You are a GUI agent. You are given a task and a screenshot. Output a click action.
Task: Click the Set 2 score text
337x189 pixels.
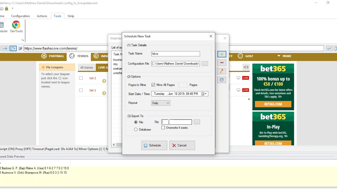93,78
